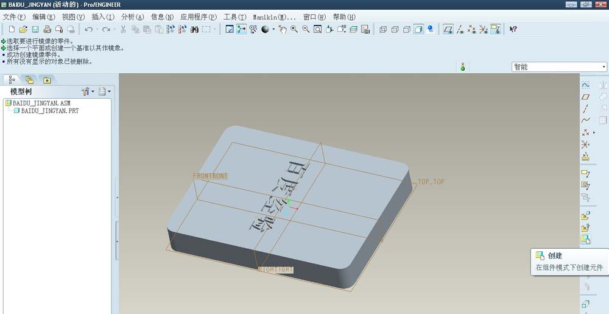Screen dimensions: 609x314
Task: Select the datum point tool in right toolbar
Action: point(585,132)
